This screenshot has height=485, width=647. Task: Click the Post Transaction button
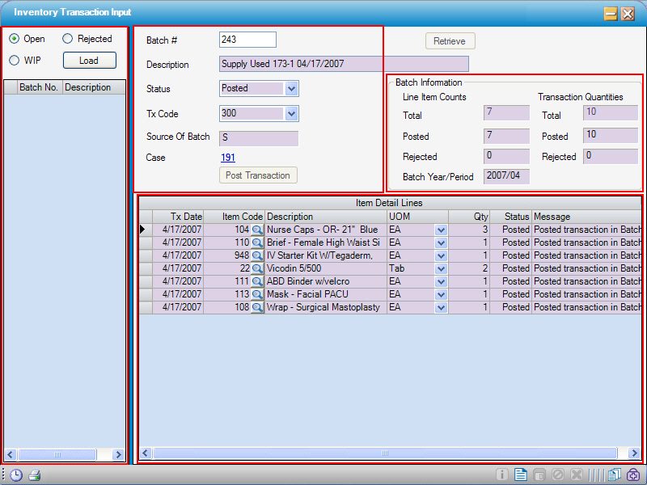pyautogui.click(x=257, y=175)
